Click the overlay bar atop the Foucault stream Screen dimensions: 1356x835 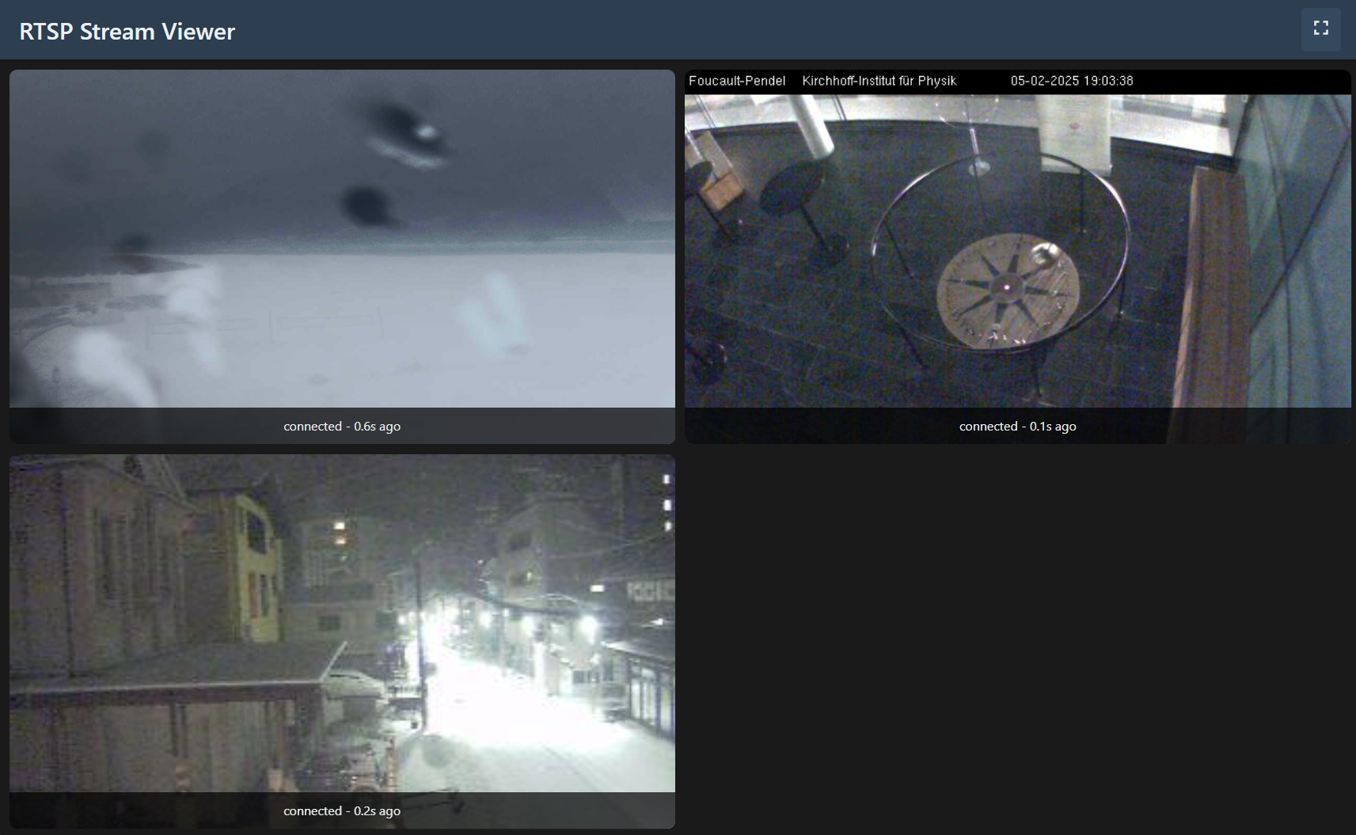(1018, 80)
